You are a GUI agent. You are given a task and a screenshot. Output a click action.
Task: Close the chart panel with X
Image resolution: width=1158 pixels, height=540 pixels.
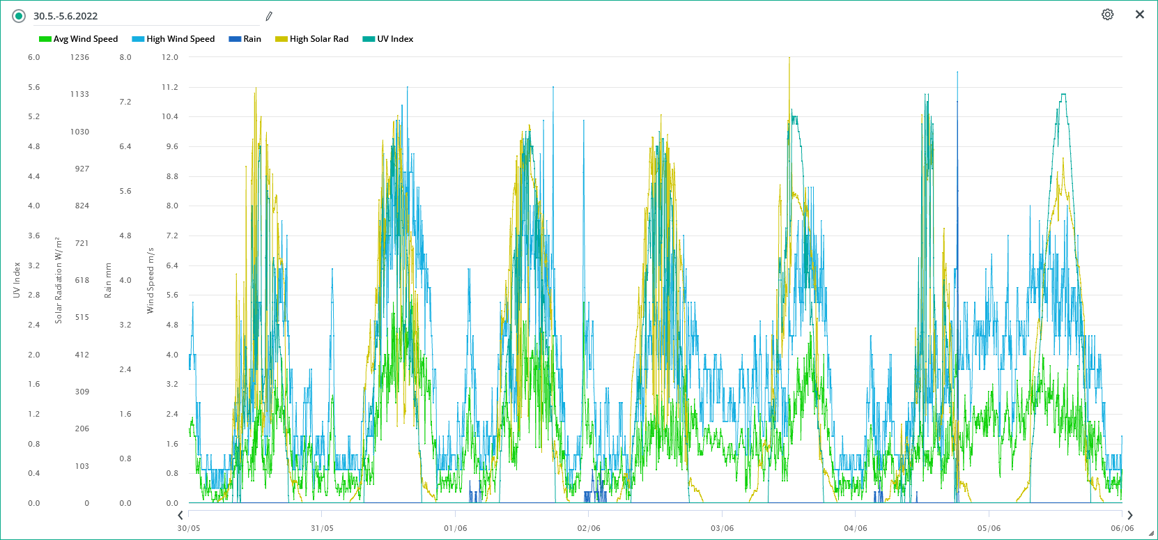pyautogui.click(x=1140, y=15)
